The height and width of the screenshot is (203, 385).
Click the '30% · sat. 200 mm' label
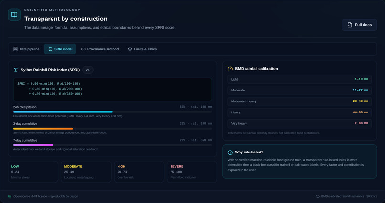pyautogui.click(x=195, y=124)
